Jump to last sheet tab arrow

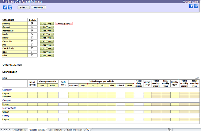[x=9, y=130]
